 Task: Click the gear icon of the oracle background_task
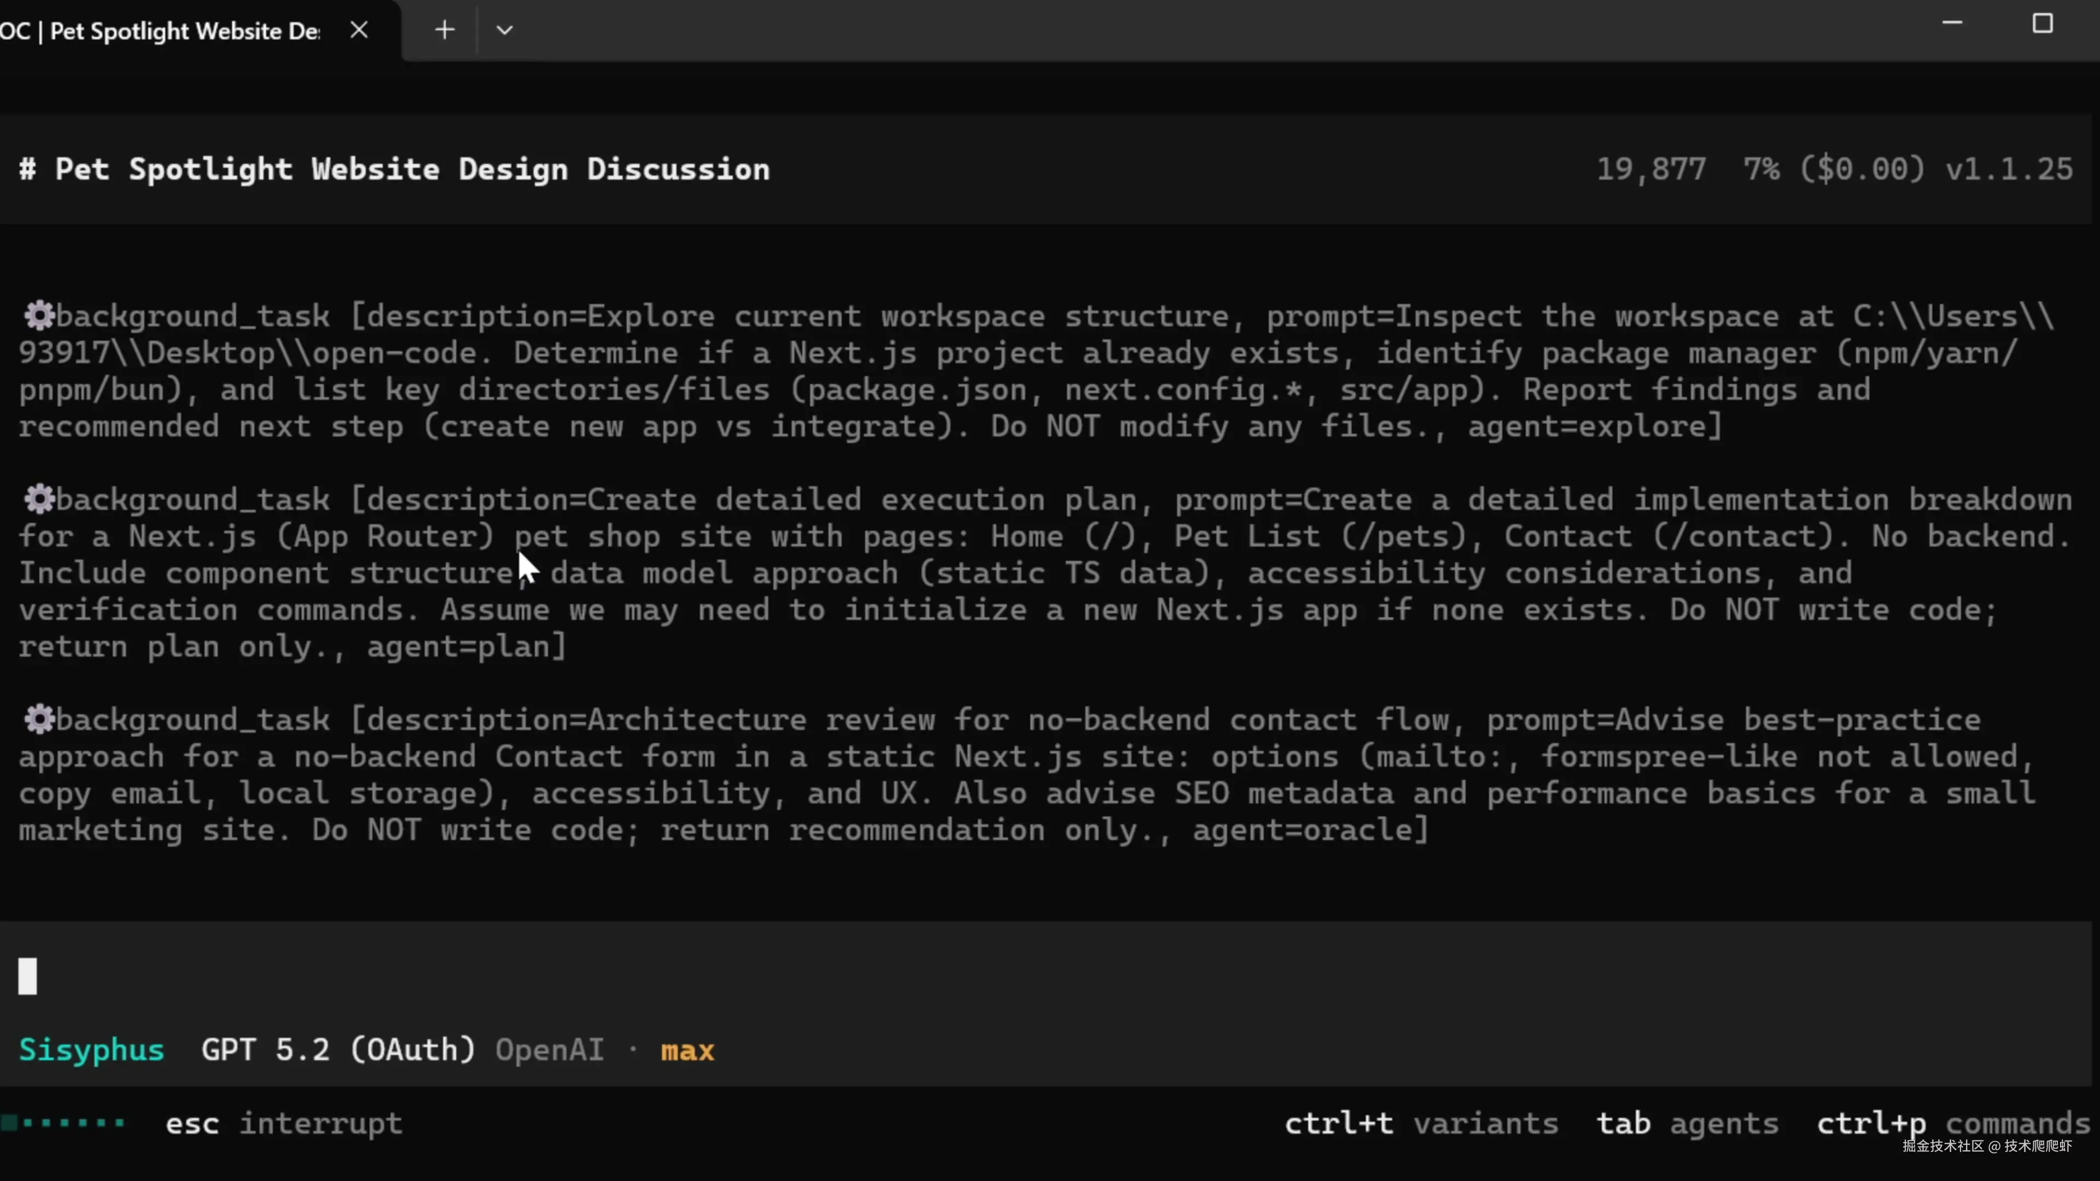38,720
